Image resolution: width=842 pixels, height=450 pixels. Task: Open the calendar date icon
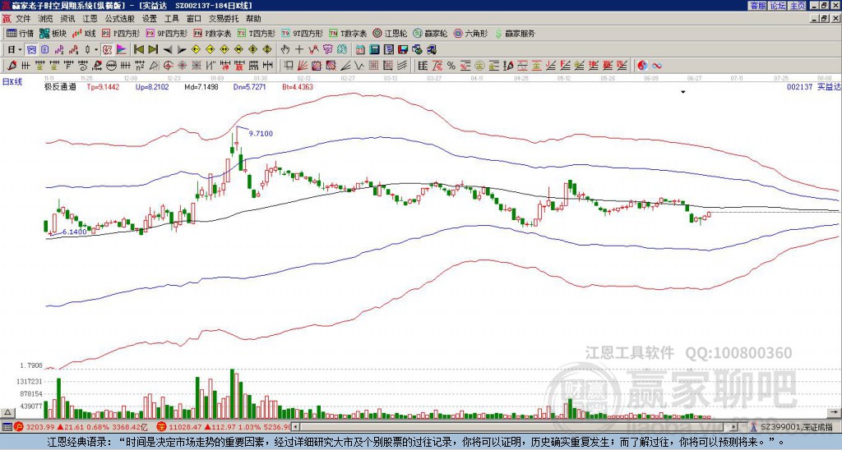[x=360, y=50]
